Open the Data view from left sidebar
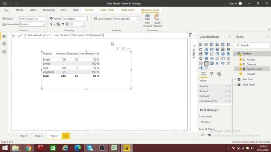This screenshot has width=271, height=152. 4,44
